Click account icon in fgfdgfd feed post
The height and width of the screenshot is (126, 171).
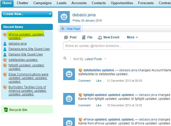[x=80, y=95]
